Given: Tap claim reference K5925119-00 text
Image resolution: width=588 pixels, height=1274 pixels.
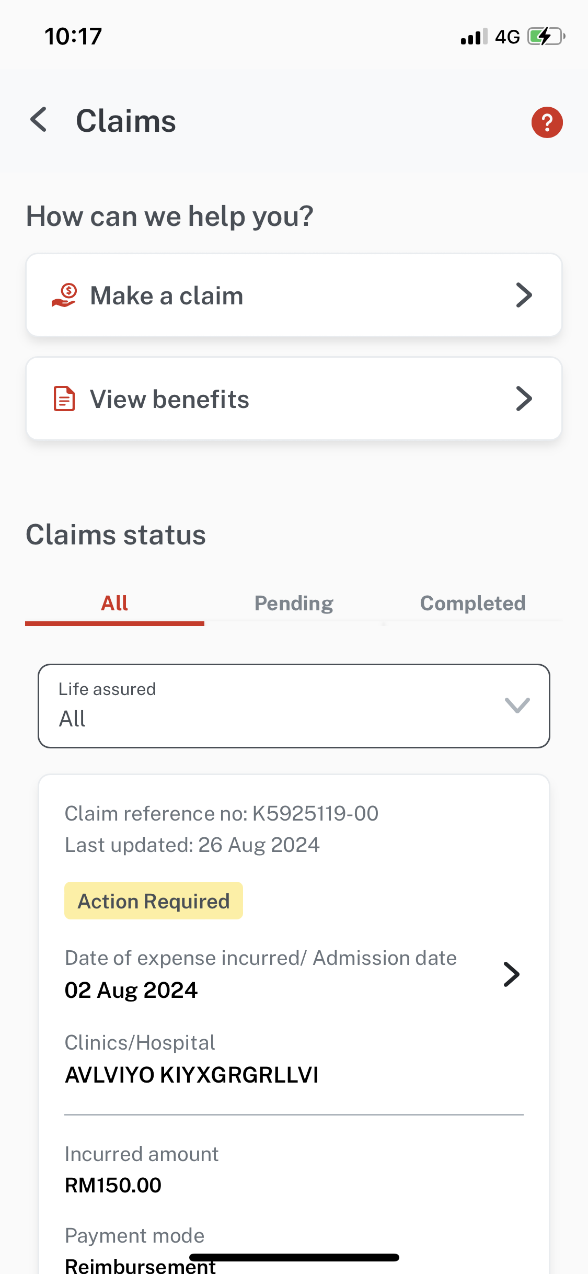Looking at the screenshot, I should pos(221,814).
